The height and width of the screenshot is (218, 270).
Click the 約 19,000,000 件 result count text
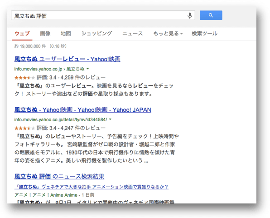(x=30, y=46)
